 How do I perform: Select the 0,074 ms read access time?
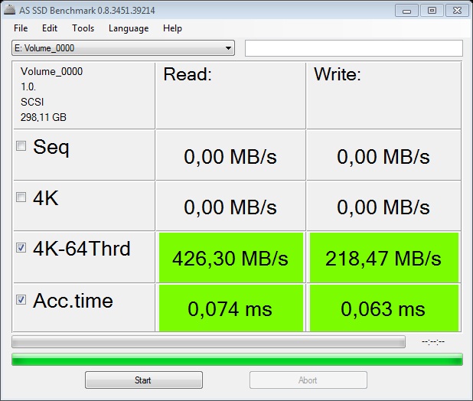click(x=231, y=308)
